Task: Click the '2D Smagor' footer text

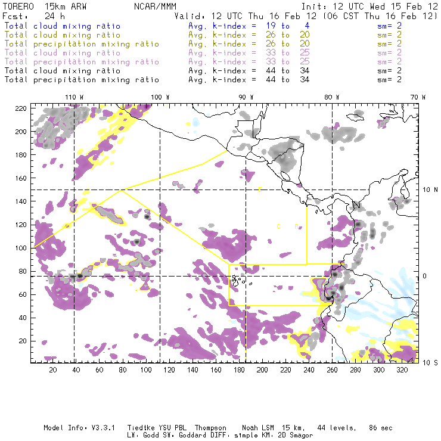Action: (296, 436)
